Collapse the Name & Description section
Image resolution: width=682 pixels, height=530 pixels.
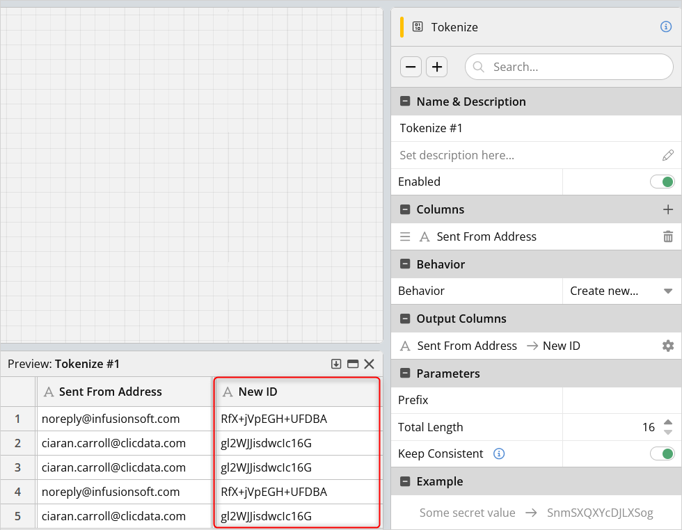pos(405,102)
